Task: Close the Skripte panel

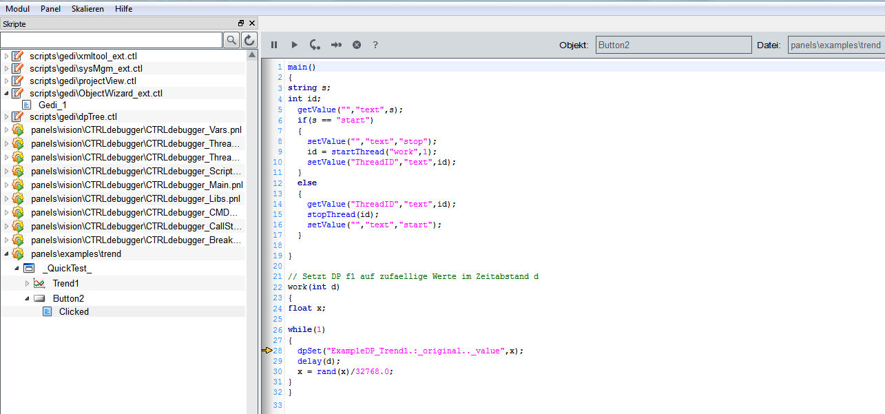Action: tap(252, 23)
